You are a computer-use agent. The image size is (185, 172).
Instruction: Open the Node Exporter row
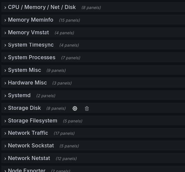coord(27,170)
